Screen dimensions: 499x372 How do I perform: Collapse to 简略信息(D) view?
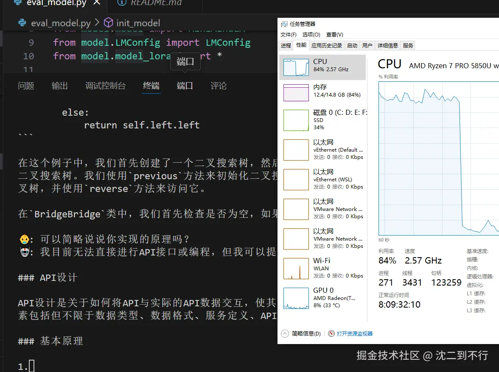(301, 333)
